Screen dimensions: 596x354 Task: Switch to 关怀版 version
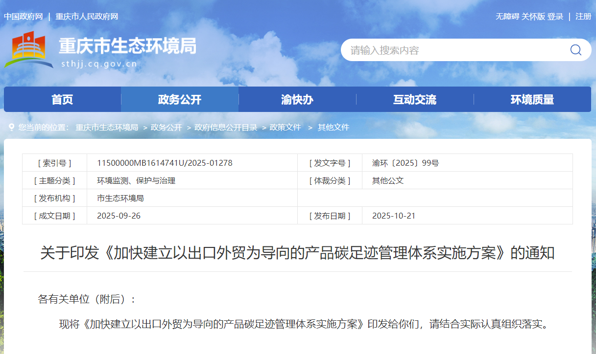pos(533,17)
